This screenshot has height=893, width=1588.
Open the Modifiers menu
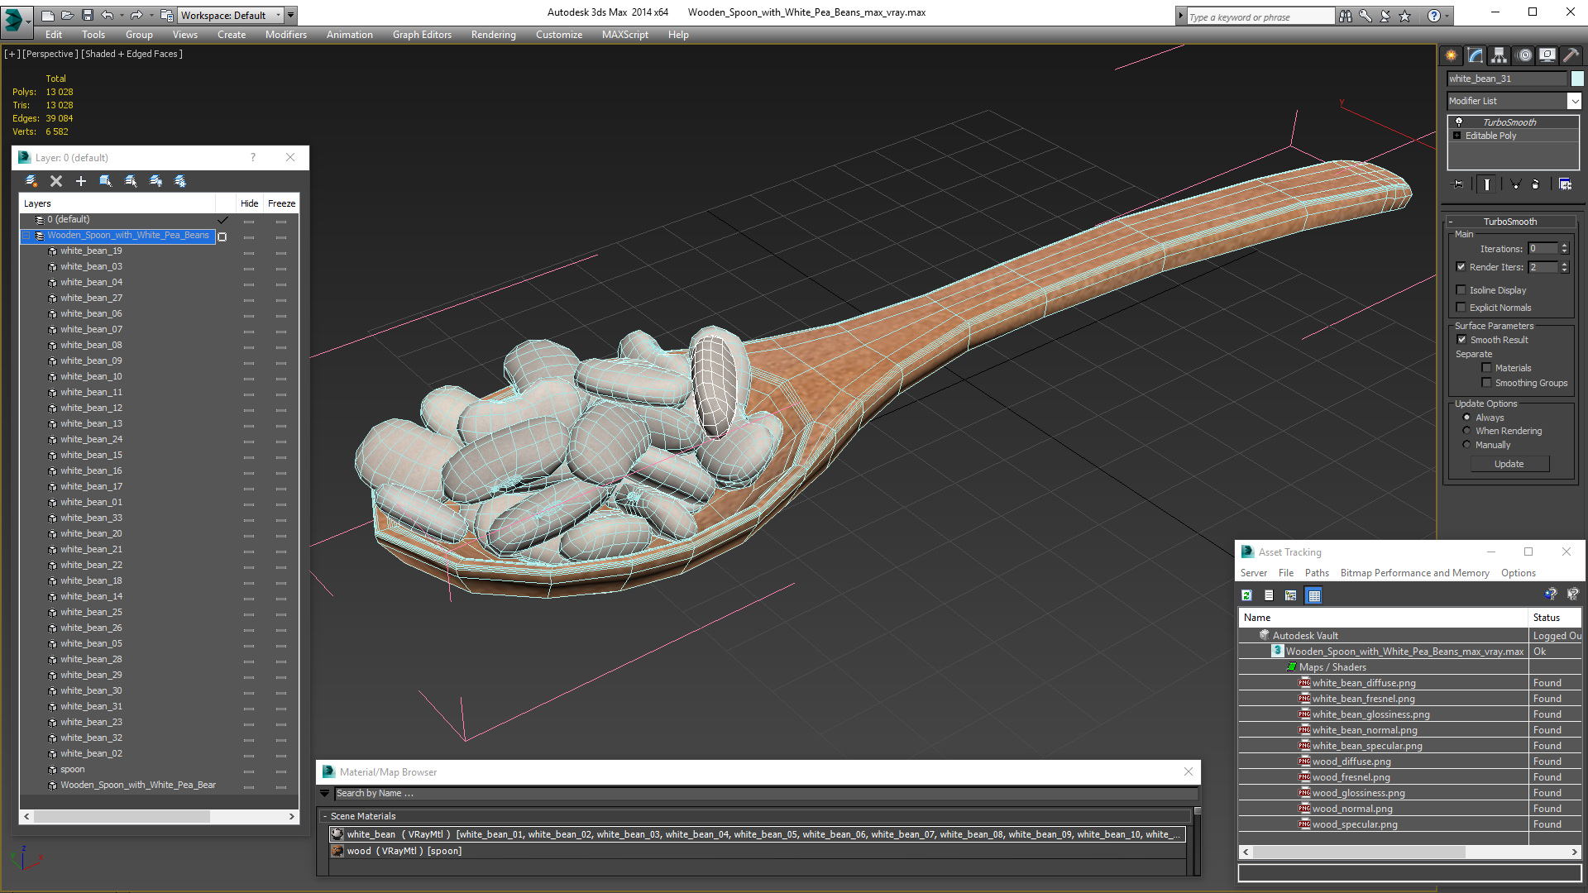[286, 35]
